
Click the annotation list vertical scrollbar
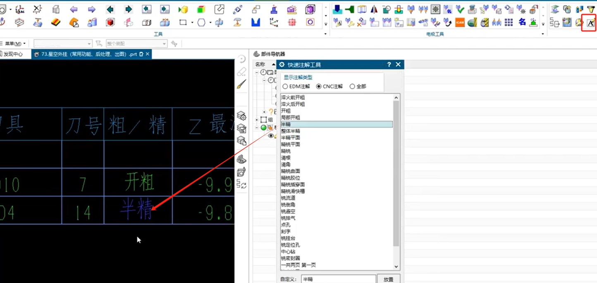point(396,173)
